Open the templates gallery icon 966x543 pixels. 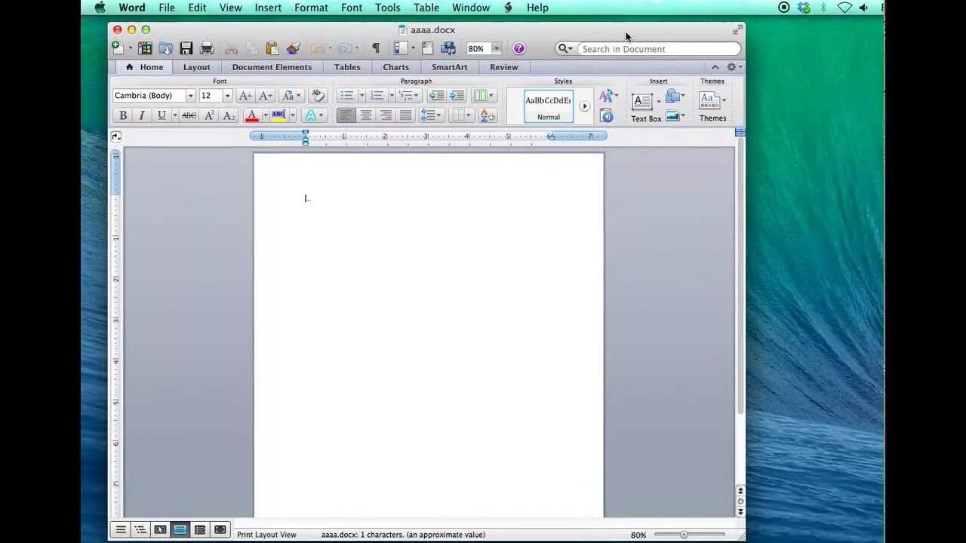coord(145,48)
